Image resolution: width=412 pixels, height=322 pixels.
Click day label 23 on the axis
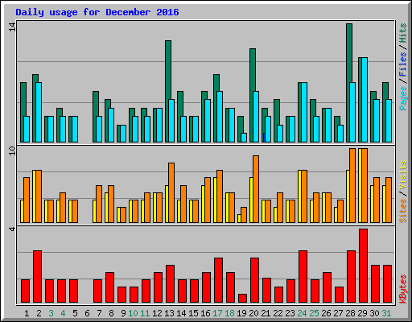tap(290, 313)
